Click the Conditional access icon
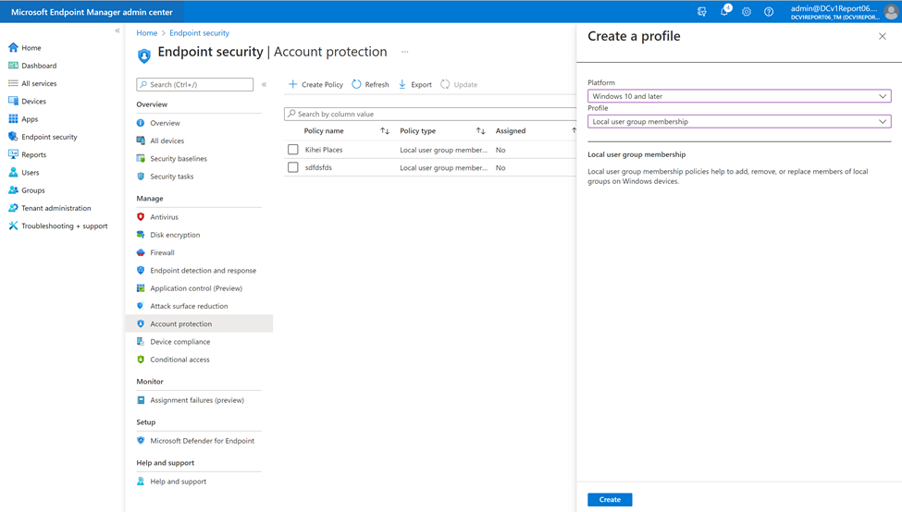902x512 pixels. (x=141, y=360)
